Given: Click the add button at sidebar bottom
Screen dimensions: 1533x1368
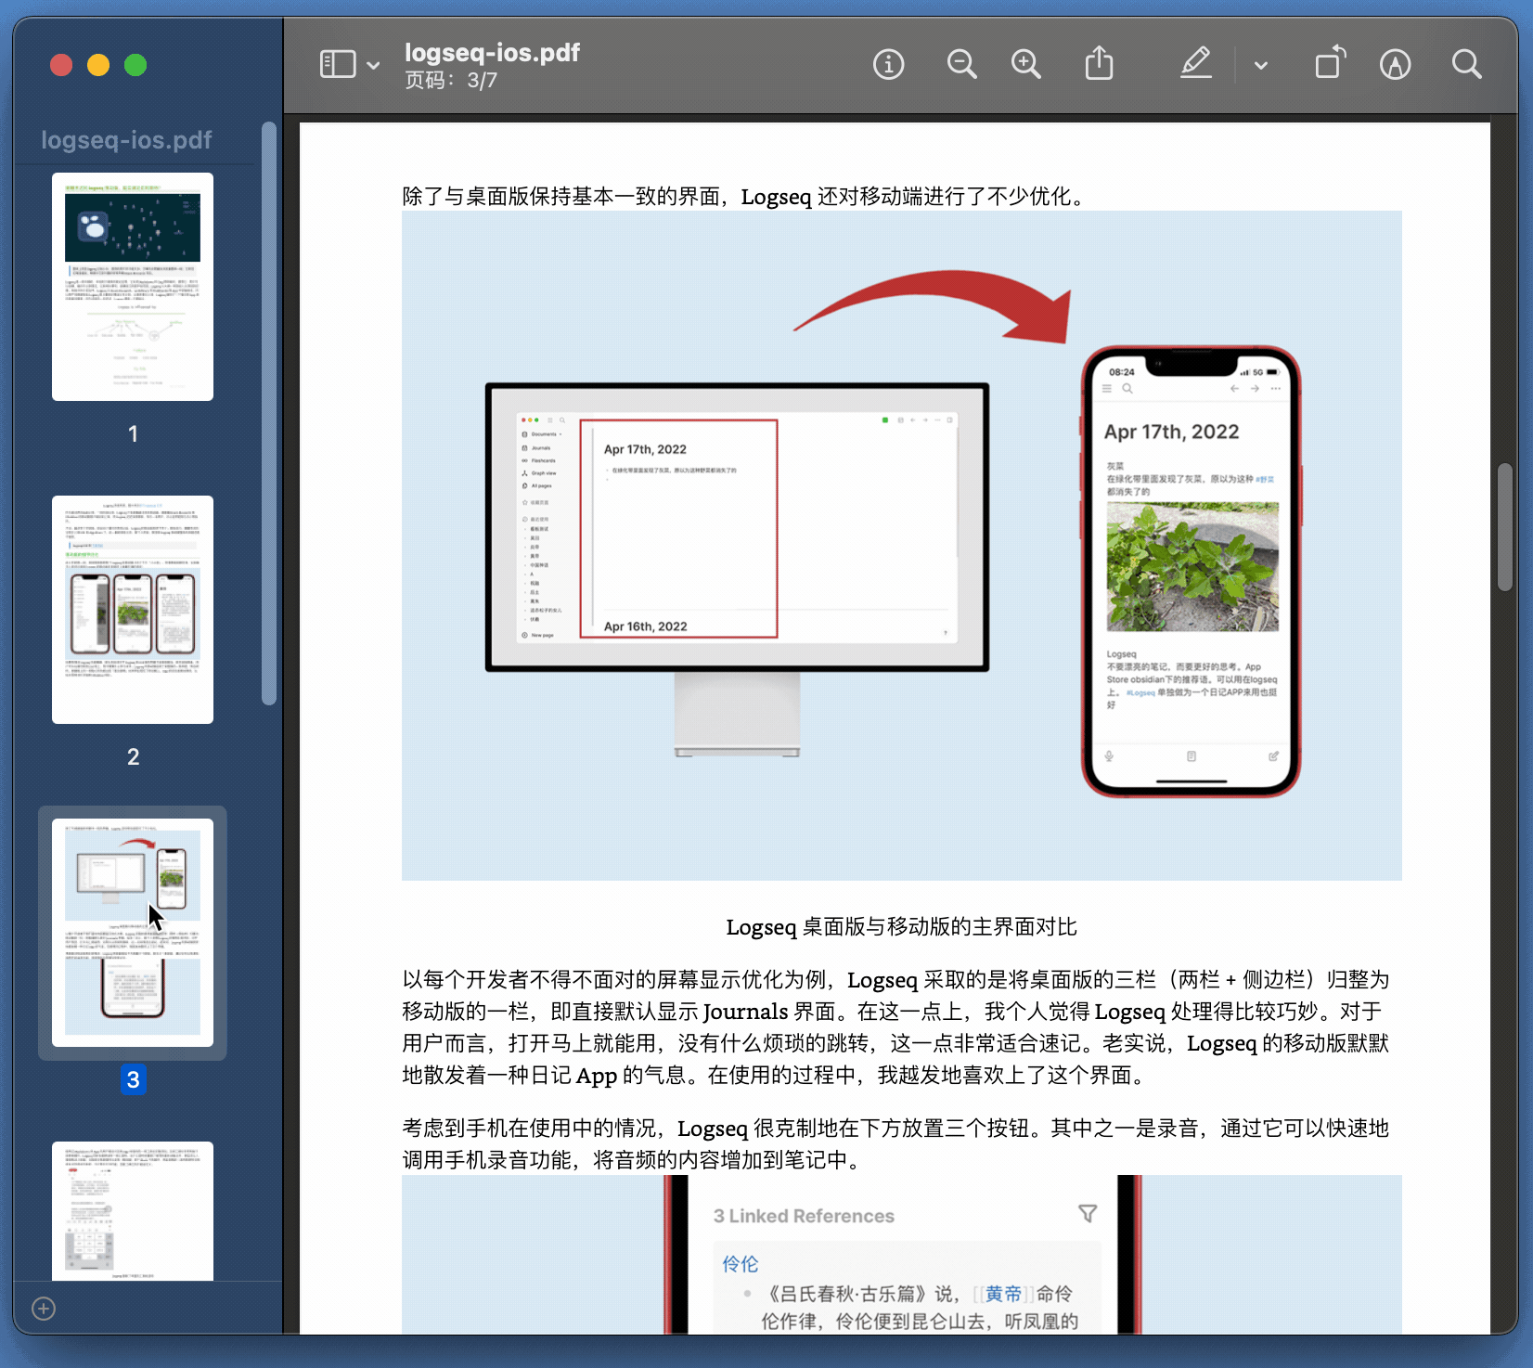Looking at the screenshot, I should click(44, 1309).
